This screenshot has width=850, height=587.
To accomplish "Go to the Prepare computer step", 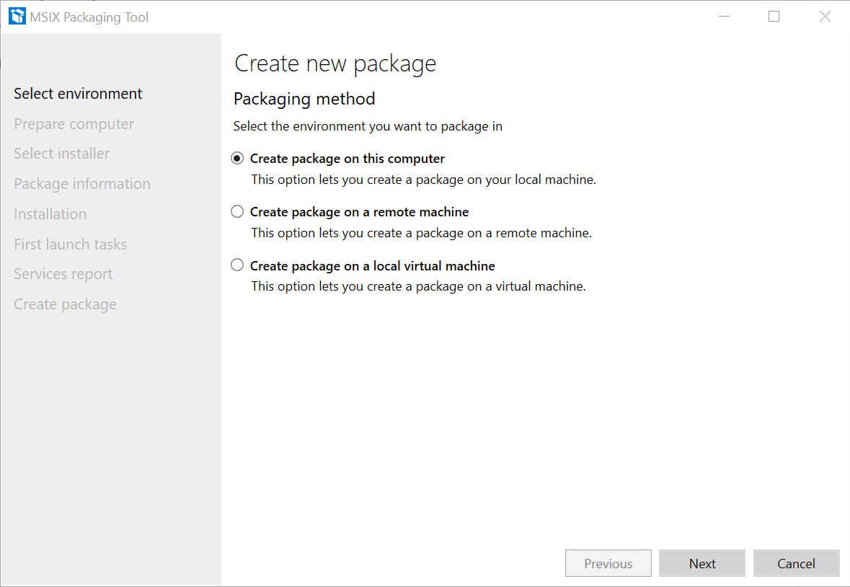I will pyautogui.click(x=74, y=123).
